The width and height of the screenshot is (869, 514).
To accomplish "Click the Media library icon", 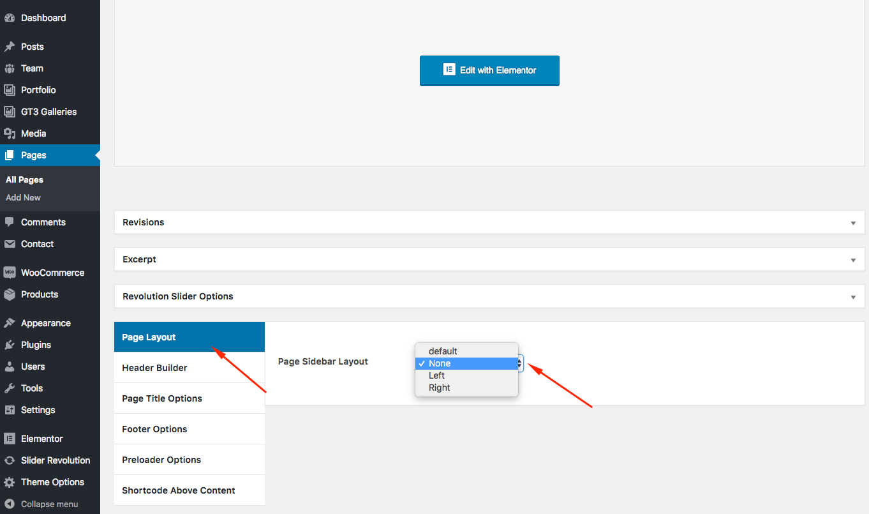I will 10,133.
